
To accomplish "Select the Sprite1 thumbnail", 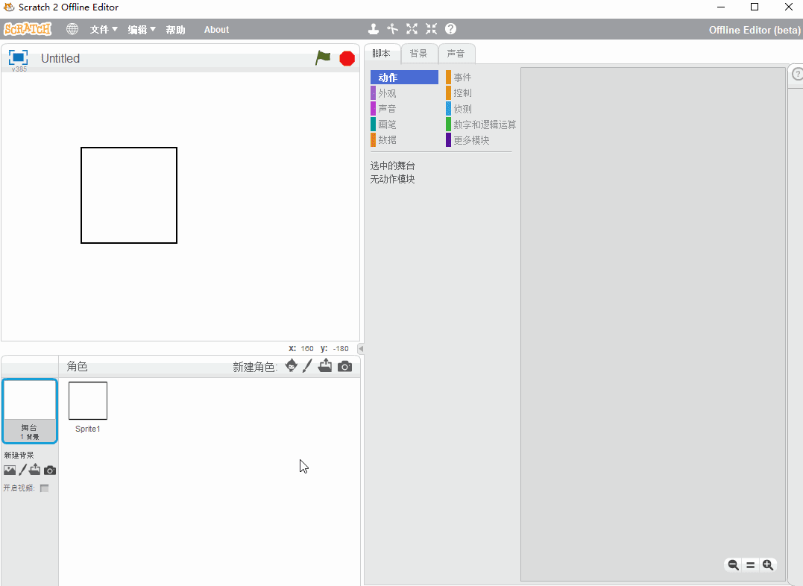I will (x=88, y=402).
